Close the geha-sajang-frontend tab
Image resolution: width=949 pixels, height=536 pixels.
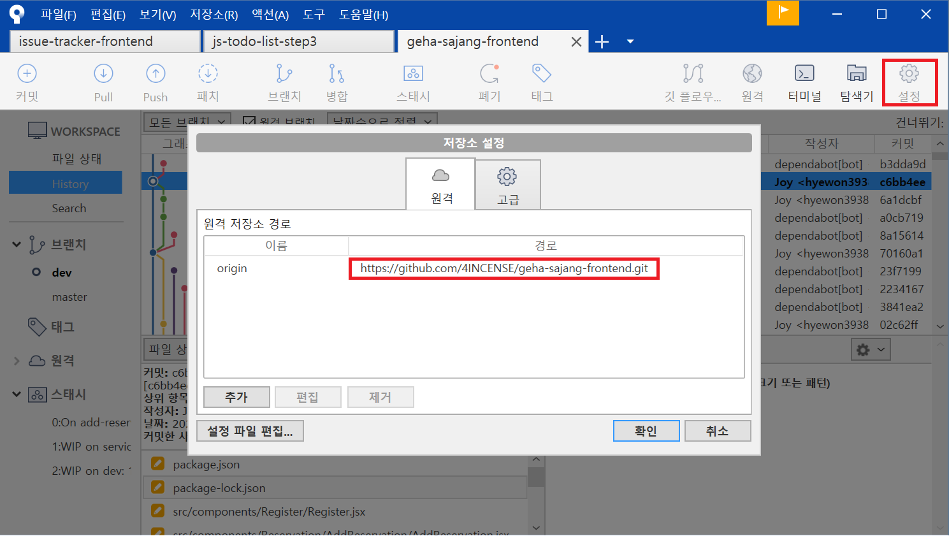coord(576,41)
